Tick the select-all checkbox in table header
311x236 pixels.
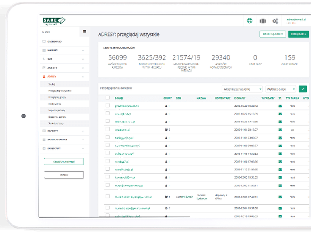click(x=108, y=97)
